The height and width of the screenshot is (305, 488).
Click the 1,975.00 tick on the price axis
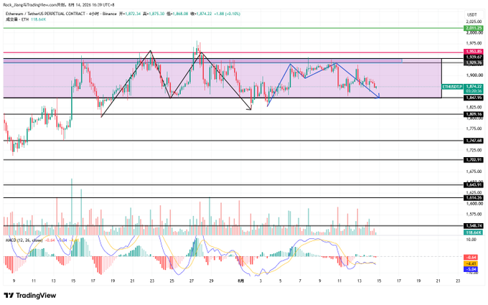(x=474, y=43)
